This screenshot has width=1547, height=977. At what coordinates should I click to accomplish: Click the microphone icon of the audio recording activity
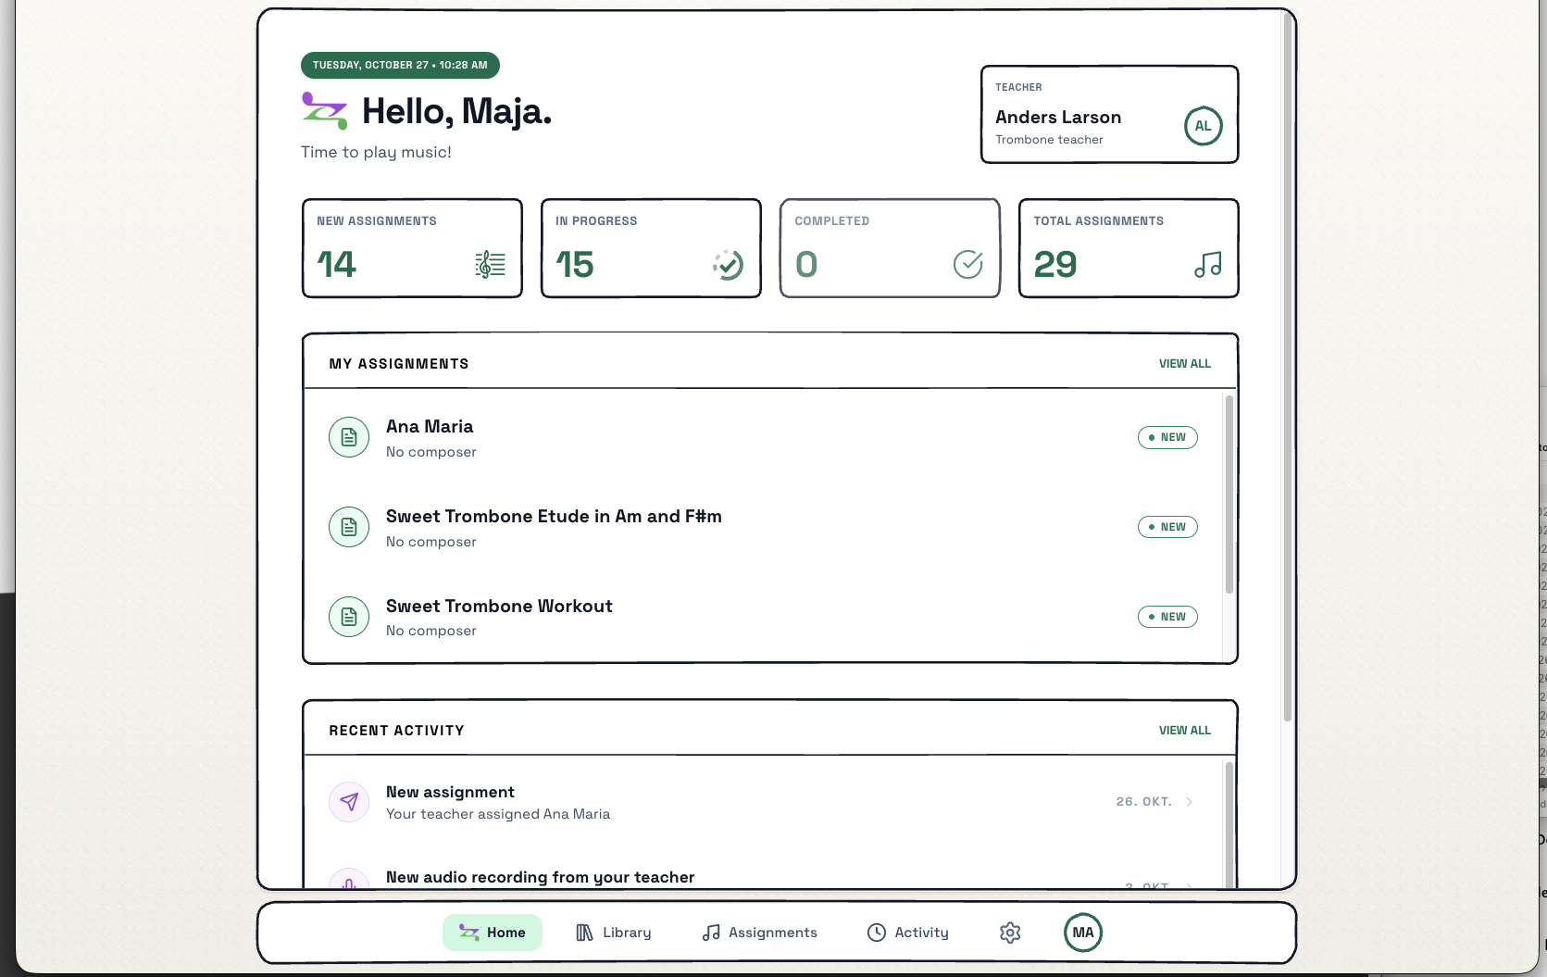point(349,879)
